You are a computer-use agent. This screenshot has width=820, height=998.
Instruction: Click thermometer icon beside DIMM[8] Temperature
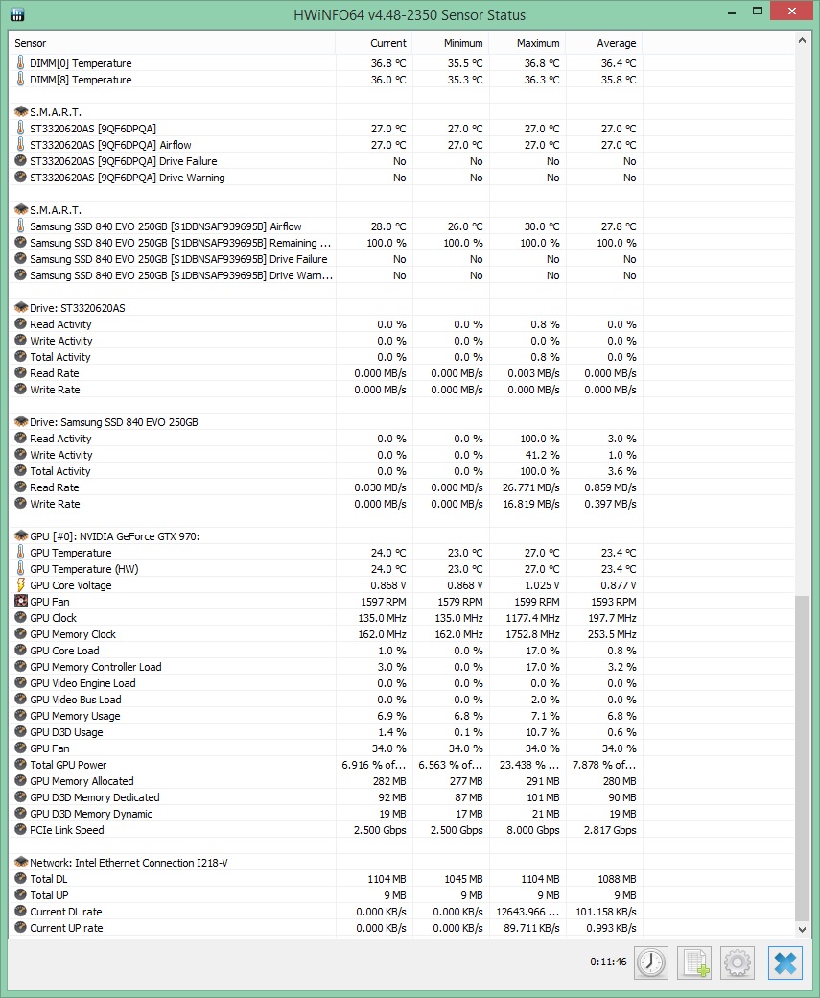click(x=20, y=80)
